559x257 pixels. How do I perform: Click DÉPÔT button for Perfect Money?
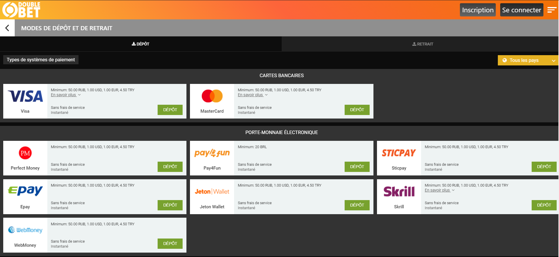point(170,167)
